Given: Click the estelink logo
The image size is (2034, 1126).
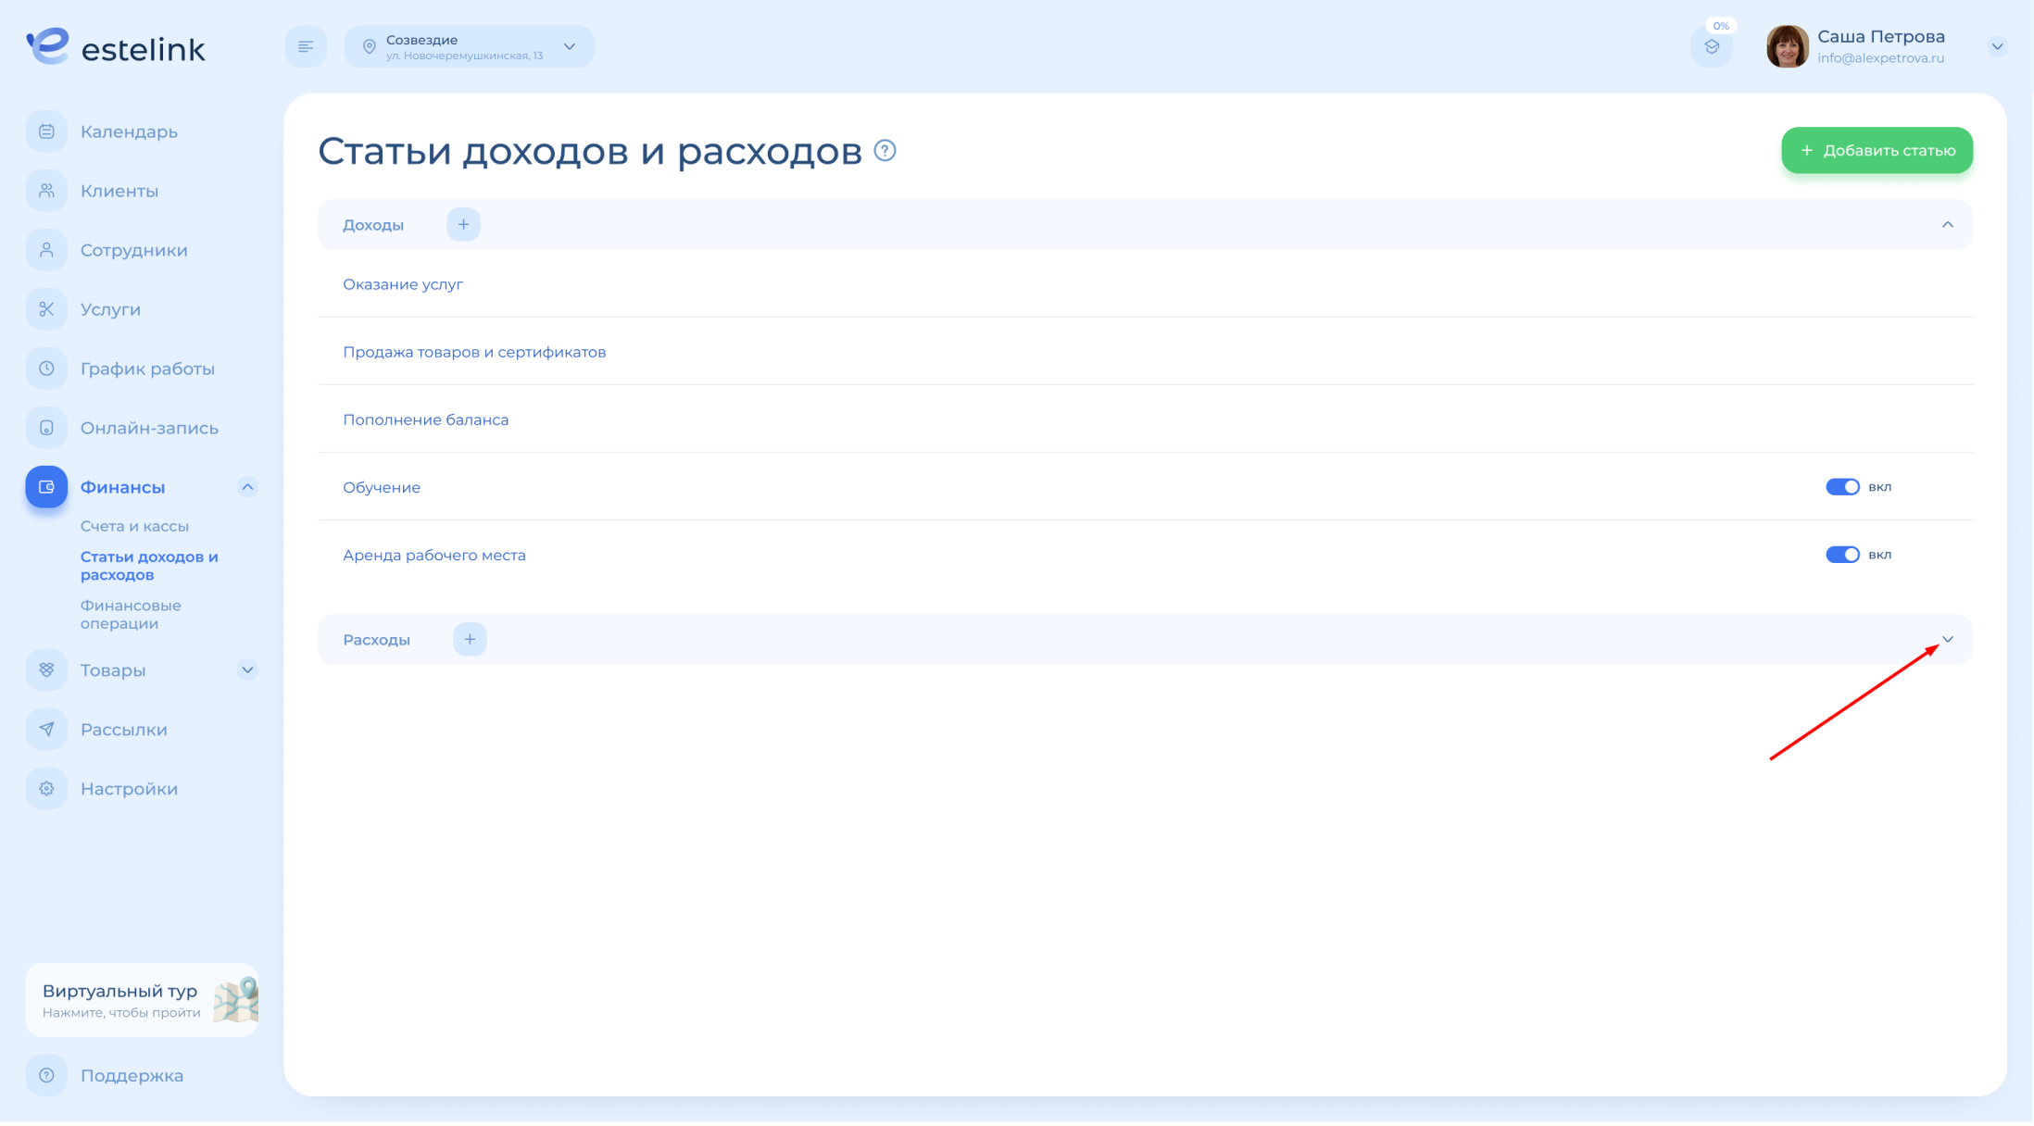Looking at the screenshot, I should click(x=116, y=47).
